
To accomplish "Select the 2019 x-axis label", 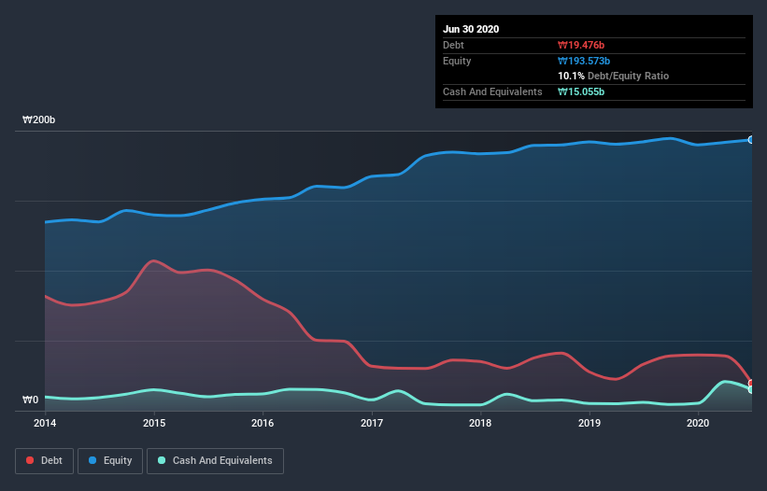I will (x=589, y=423).
